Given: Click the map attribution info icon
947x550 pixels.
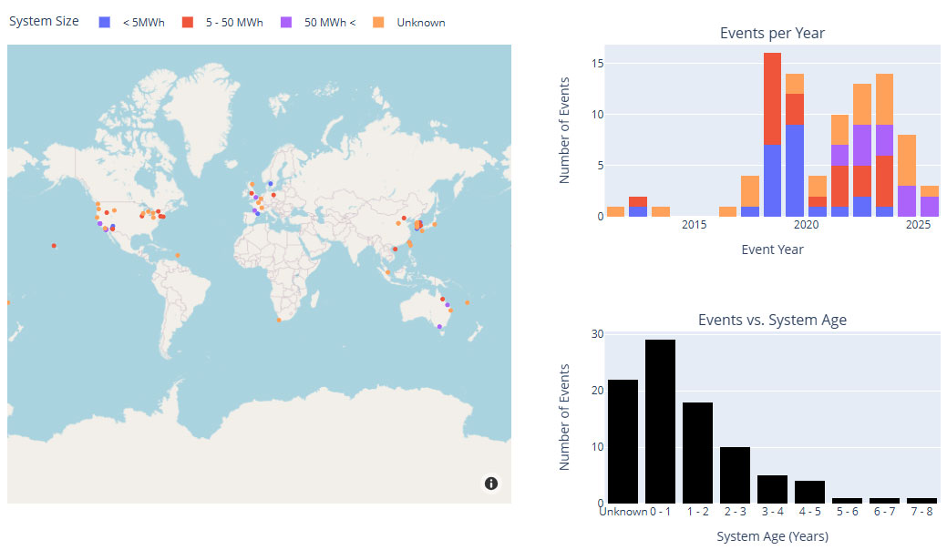Looking at the screenshot, I should (490, 484).
